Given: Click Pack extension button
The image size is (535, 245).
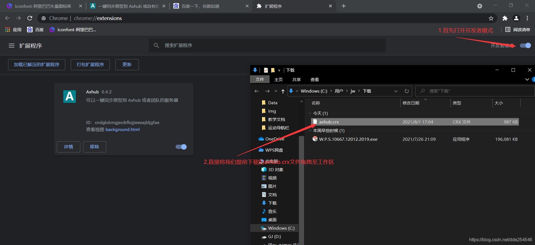Looking at the screenshot, I should pyautogui.click(x=90, y=65).
